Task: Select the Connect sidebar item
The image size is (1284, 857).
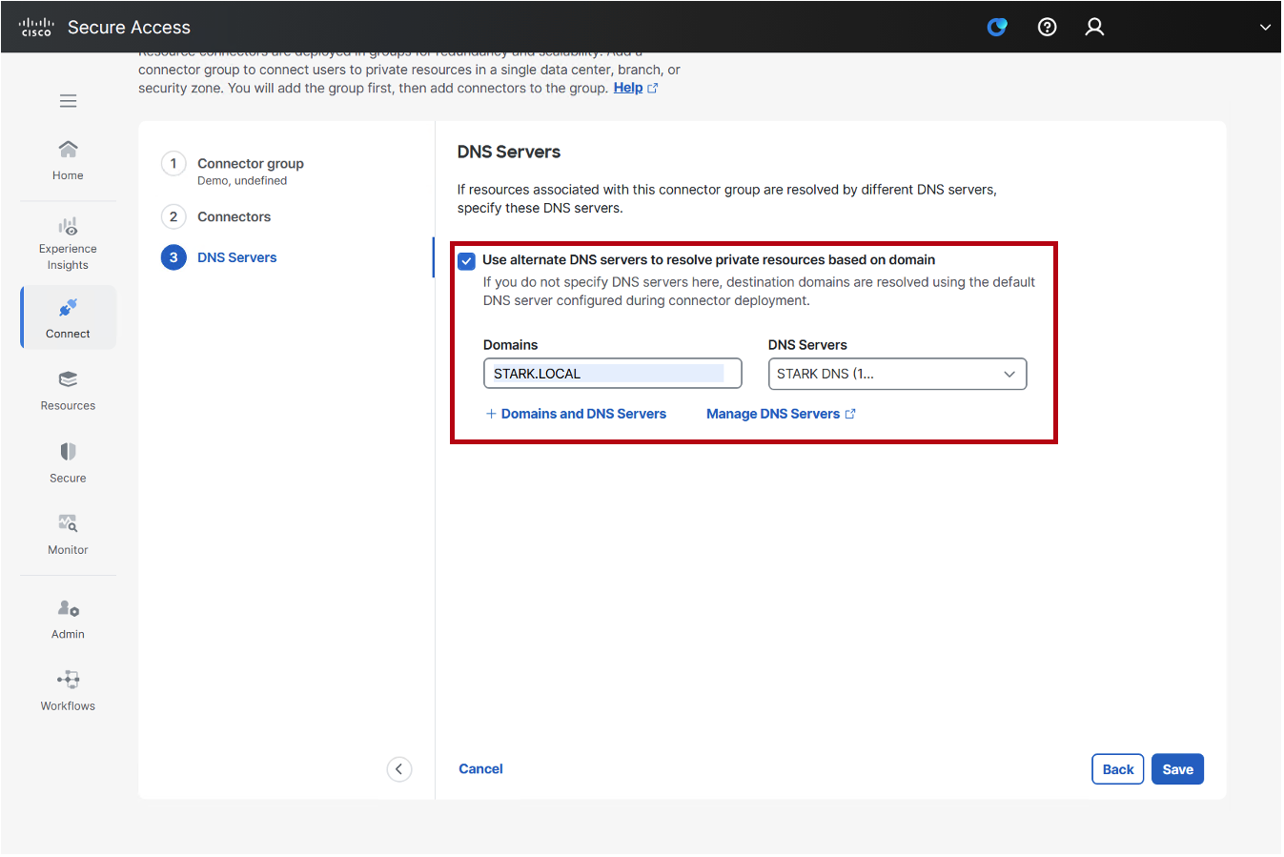Action: tap(68, 317)
